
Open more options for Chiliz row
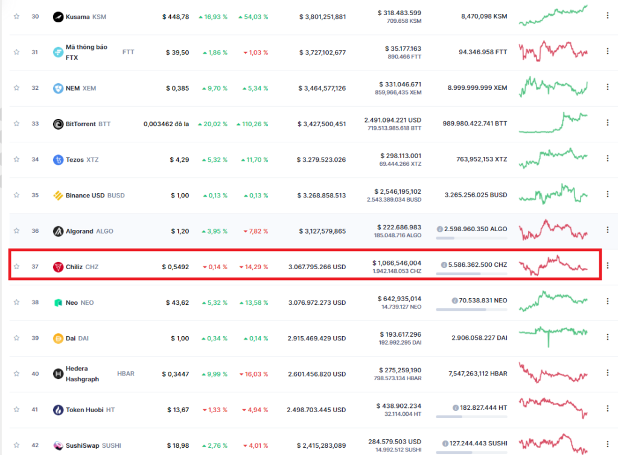click(x=607, y=266)
